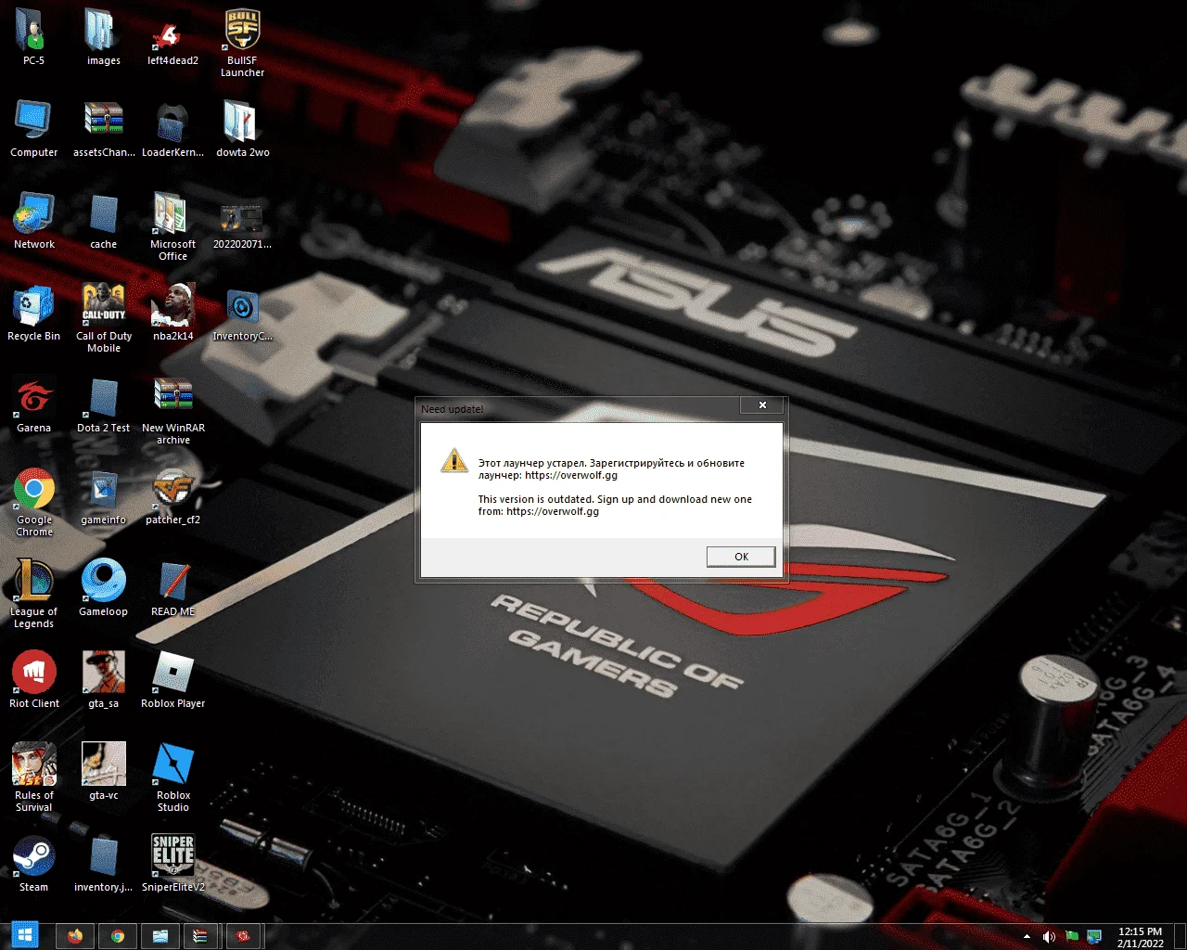The width and height of the screenshot is (1187, 950).
Task: Switch to the red launcher taskbar button
Action: [x=244, y=936]
